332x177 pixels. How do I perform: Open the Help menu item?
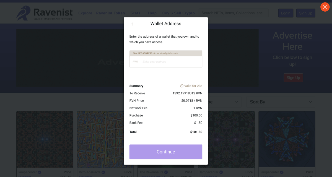point(152,13)
